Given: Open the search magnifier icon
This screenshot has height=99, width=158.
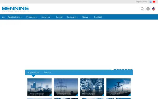Looking at the screenshot, I should pyautogui.click(x=142, y=9).
